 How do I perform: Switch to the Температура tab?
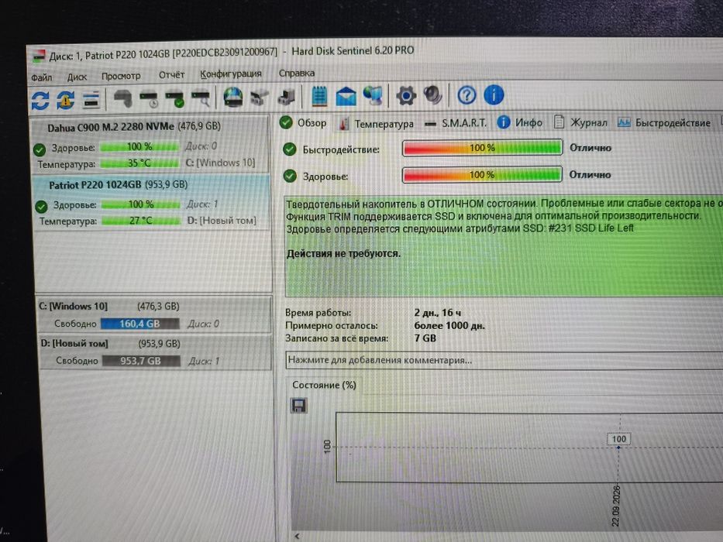click(x=376, y=124)
